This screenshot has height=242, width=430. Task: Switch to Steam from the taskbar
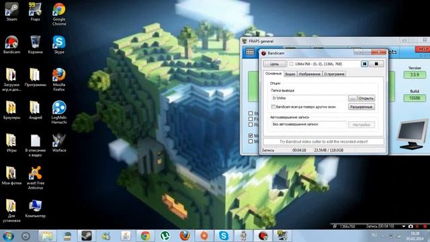[x=87, y=236]
